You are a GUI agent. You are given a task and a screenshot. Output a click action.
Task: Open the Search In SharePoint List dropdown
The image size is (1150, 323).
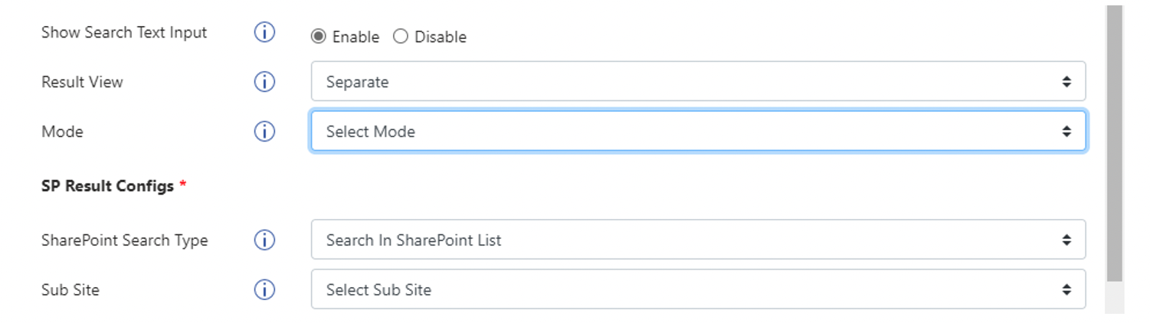698,240
